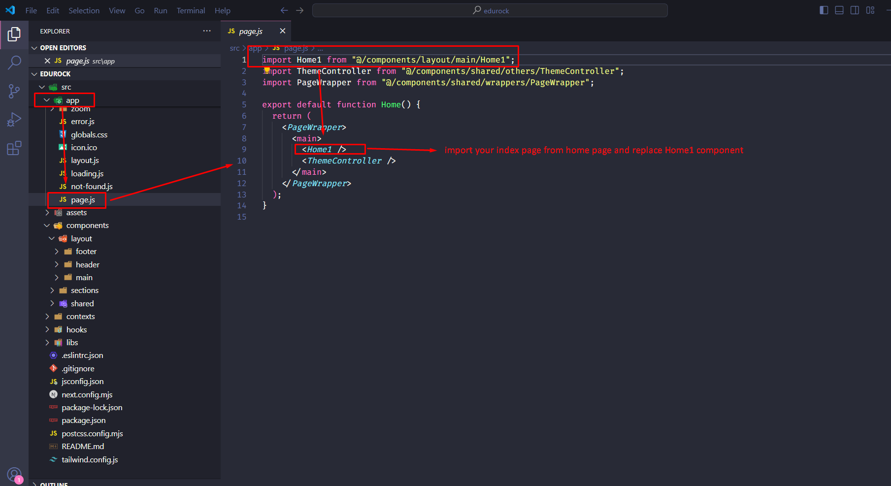Collapse the EDUROCK project section
Image resolution: width=891 pixels, height=486 pixels.
coord(34,74)
